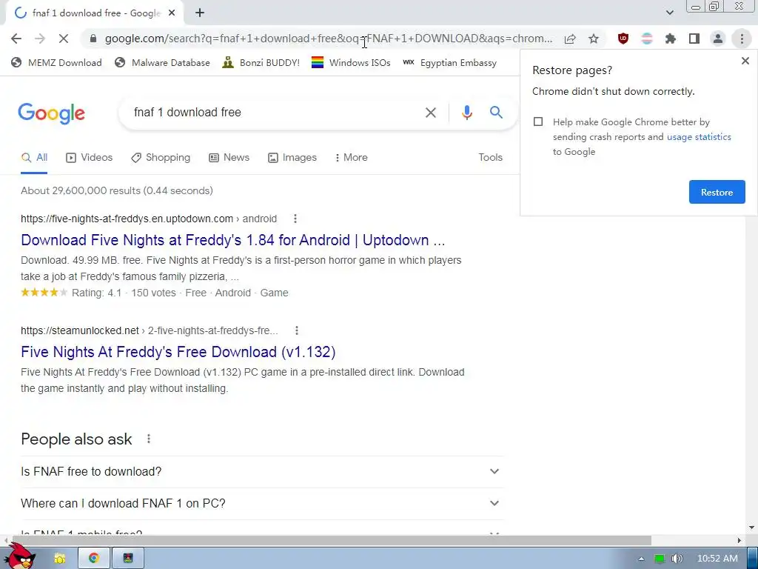The width and height of the screenshot is (758, 569).
Task: Switch to the News tab
Action: pos(229,158)
